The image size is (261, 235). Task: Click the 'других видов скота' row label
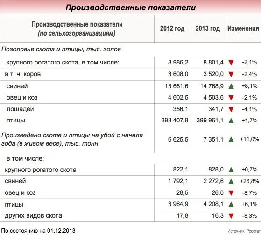pyautogui.click(x=33, y=216)
